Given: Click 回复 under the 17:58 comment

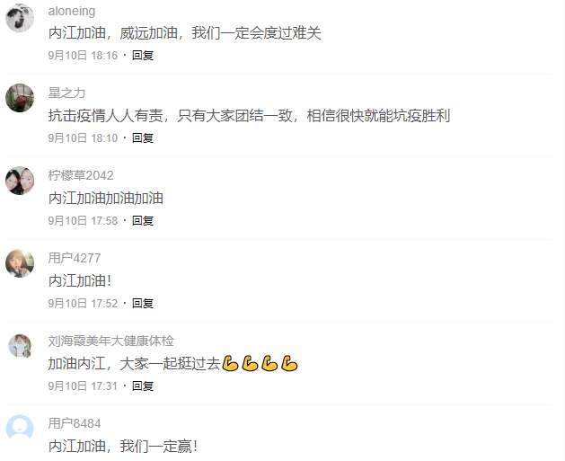Looking at the screenshot, I should pos(143,220).
